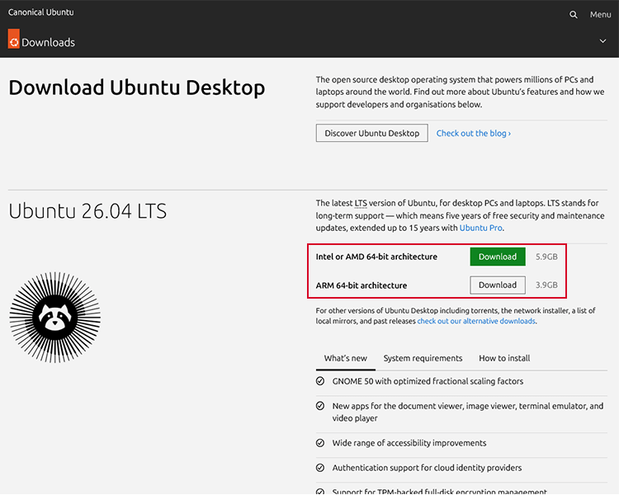This screenshot has height=495, width=619.
Task: Switch to the System requirements tab
Action: tap(423, 358)
